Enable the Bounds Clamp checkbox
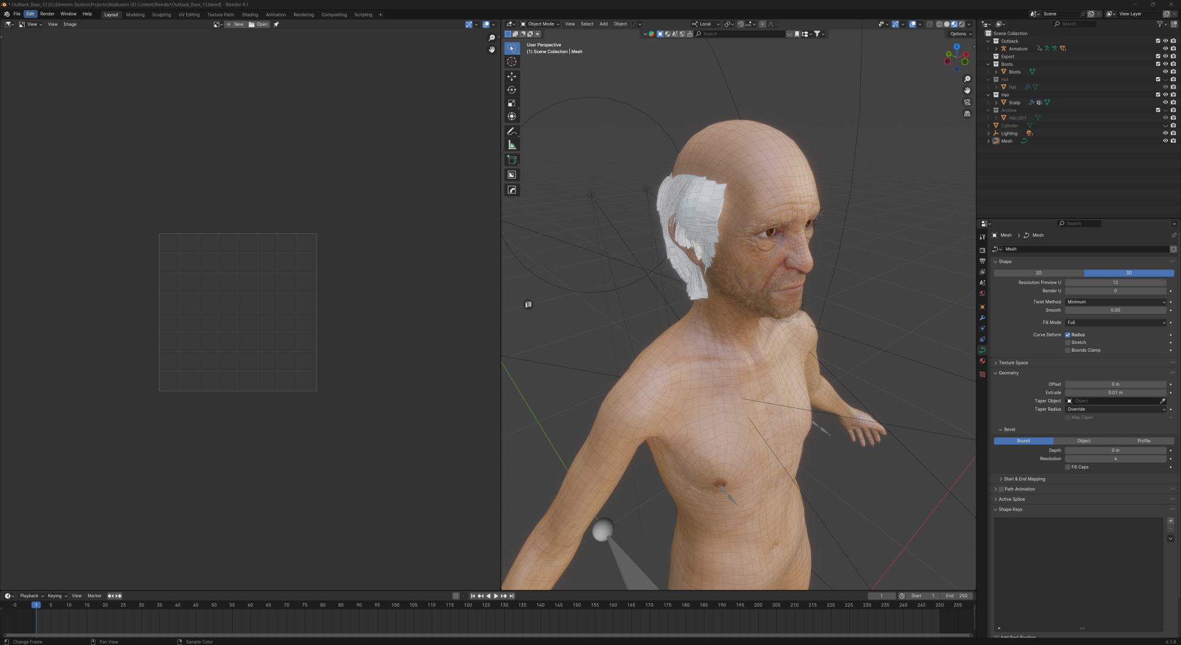This screenshot has width=1181, height=645. pyautogui.click(x=1068, y=350)
